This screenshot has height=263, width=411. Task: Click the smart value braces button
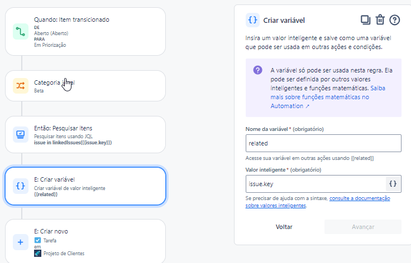click(x=393, y=184)
